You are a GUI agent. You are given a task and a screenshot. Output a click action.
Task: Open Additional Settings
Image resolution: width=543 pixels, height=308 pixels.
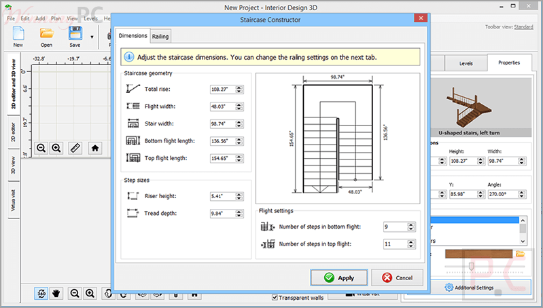[469, 287]
